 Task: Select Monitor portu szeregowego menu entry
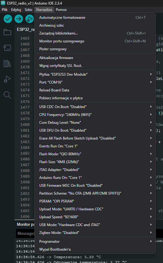[x=95, y=41]
